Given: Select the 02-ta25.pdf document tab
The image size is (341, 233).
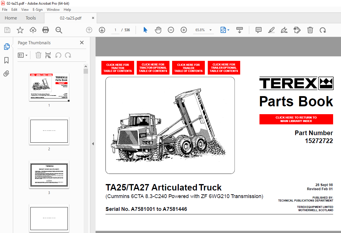Looking at the screenshot, I should click(x=71, y=18).
